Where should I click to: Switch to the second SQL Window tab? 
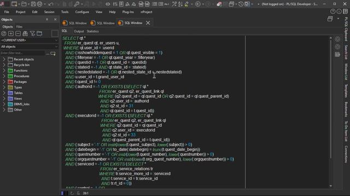103,23
